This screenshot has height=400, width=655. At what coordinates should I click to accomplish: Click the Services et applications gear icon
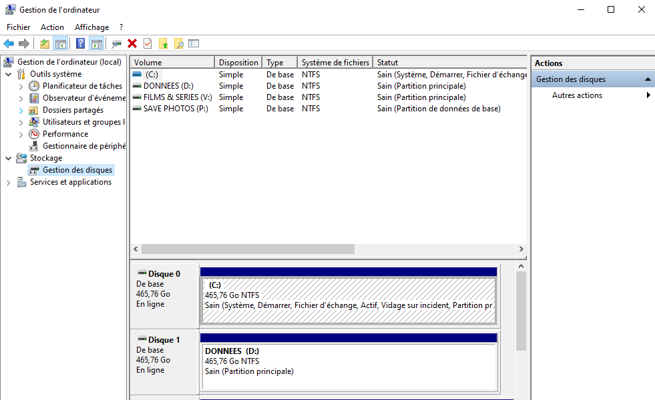(21, 182)
